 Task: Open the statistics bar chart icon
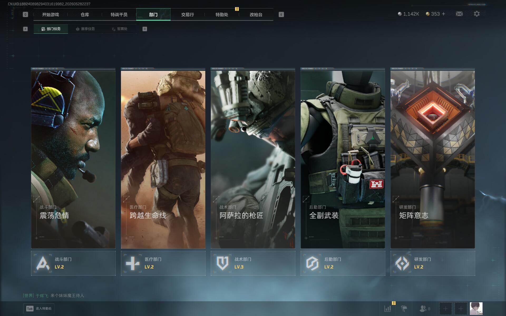point(388,308)
